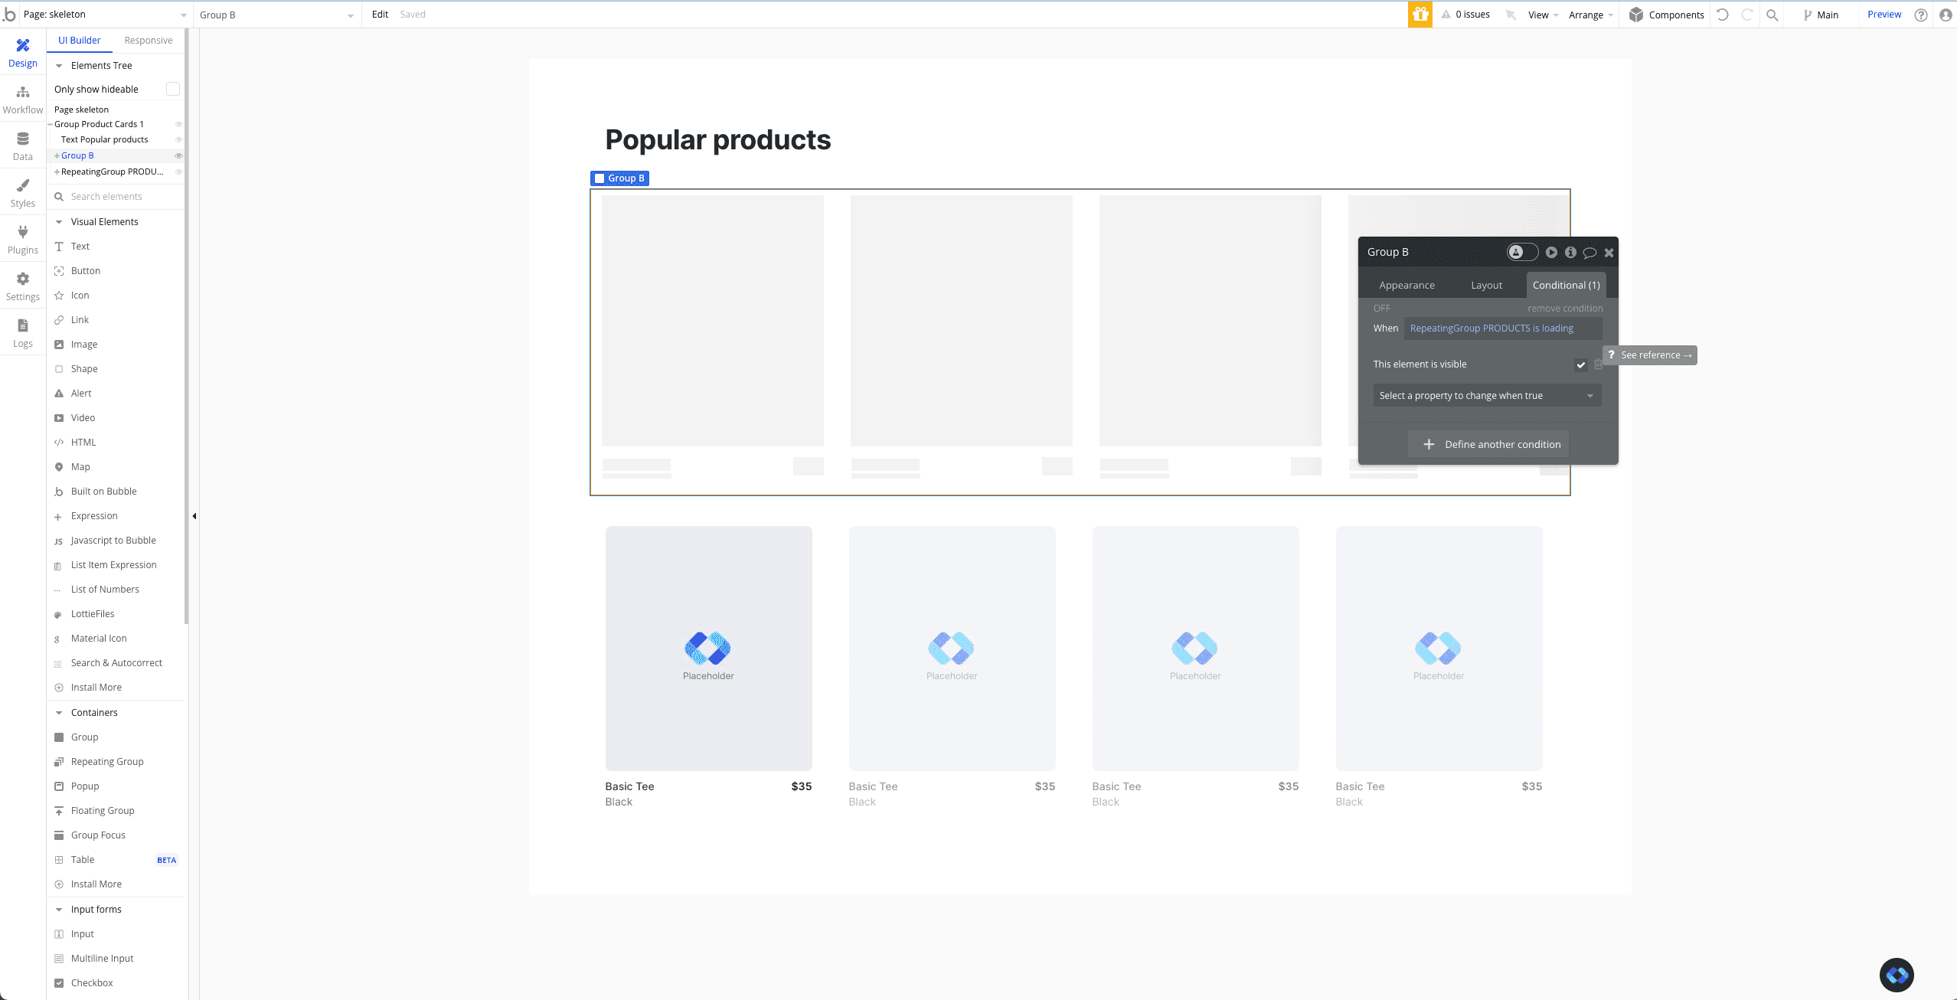The width and height of the screenshot is (1957, 1000).
Task: Toggle the Only show hideable checkbox
Action: coord(173,89)
